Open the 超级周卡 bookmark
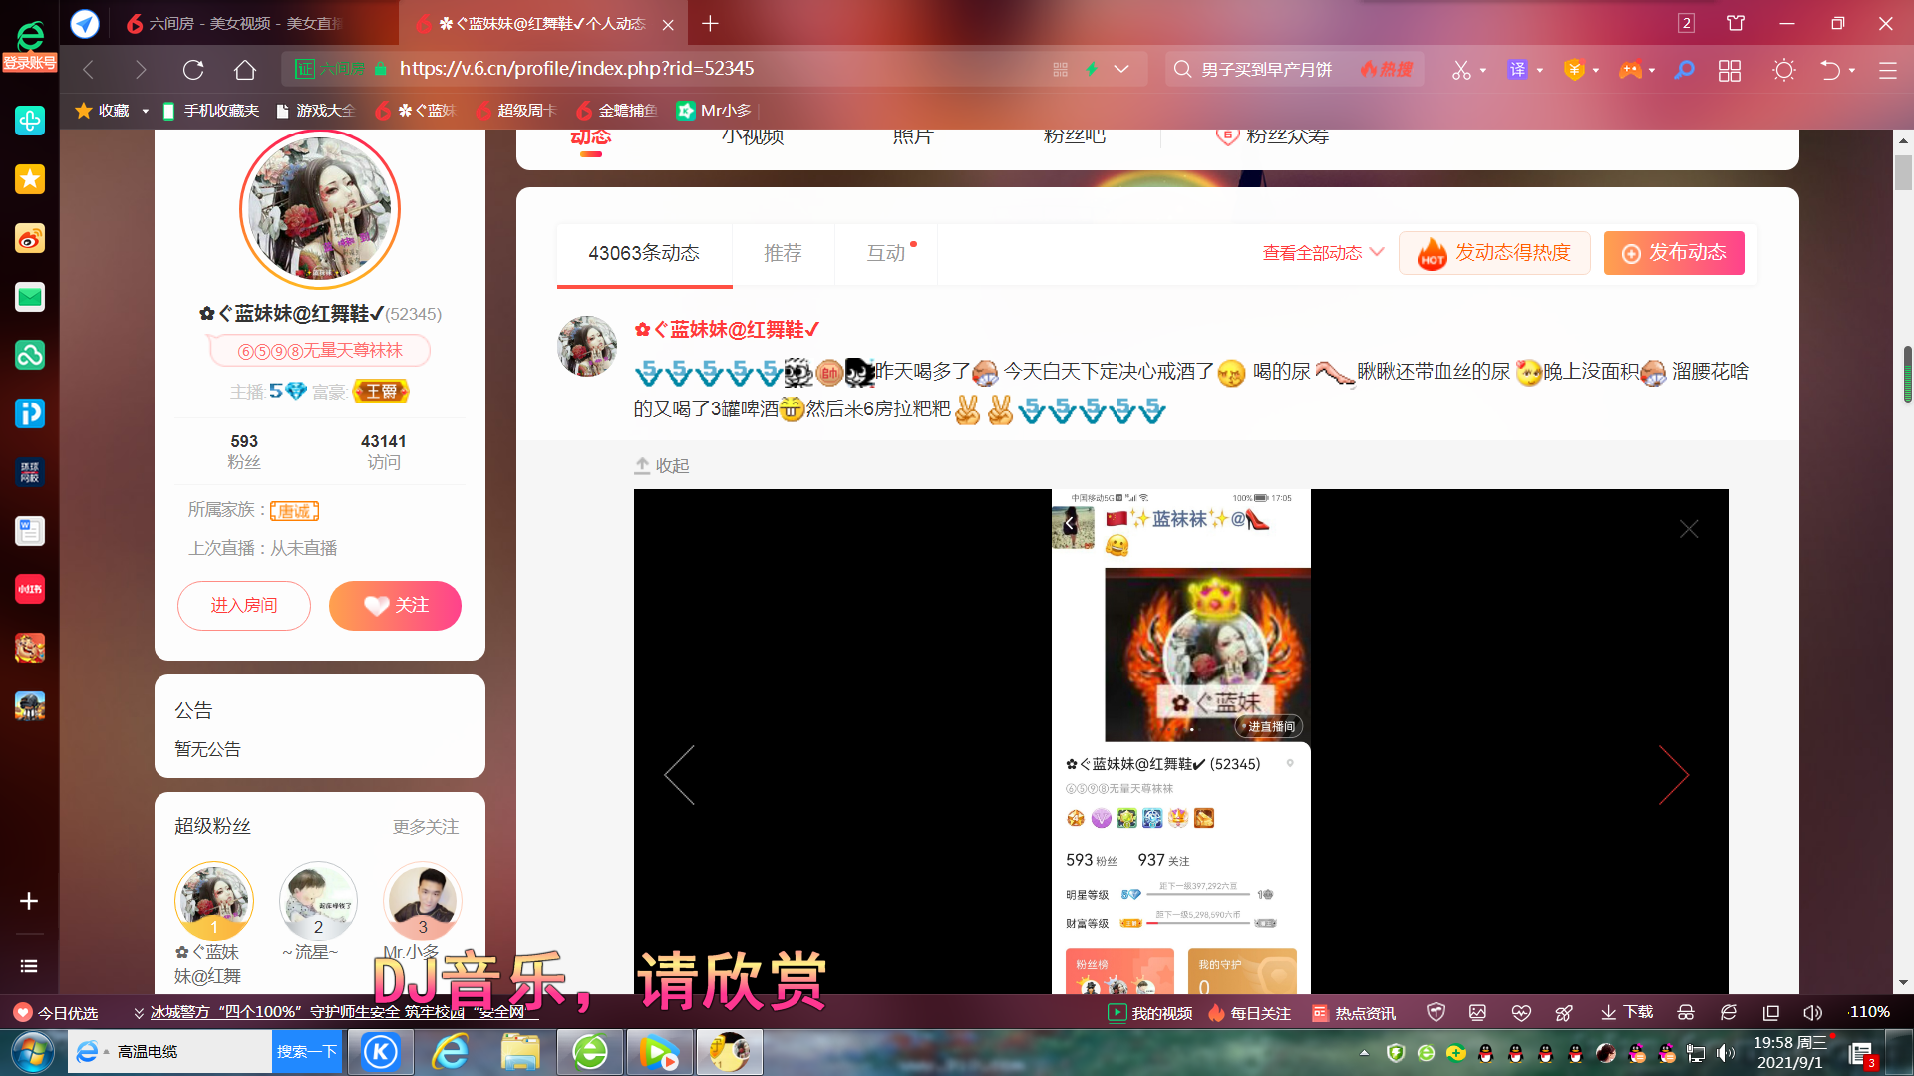The image size is (1914, 1076). point(516,110)
